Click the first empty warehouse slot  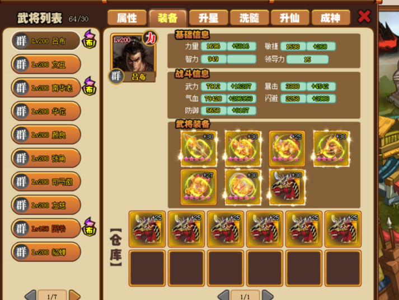(x=147, y=268)
